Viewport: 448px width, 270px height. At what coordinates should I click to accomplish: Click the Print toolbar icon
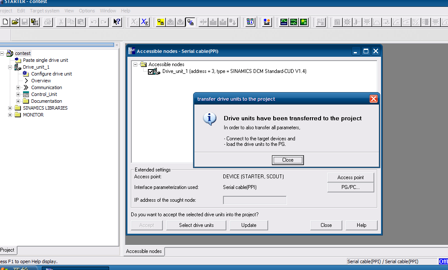pos(48,22)
